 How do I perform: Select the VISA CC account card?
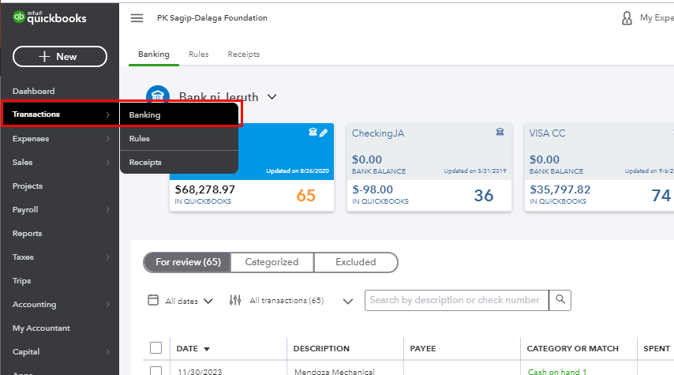pyautogui.click(x=599, y=167)
